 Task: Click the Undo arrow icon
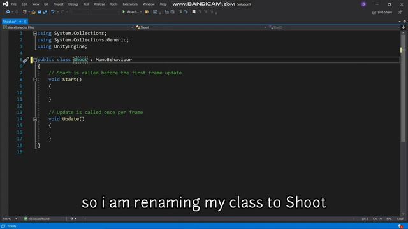coord(53,12)
